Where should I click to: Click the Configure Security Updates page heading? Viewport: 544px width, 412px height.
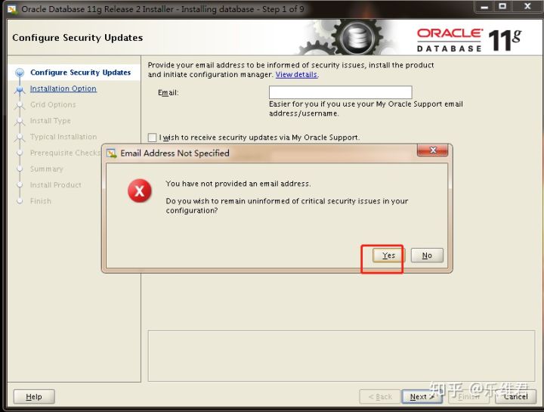77,38
